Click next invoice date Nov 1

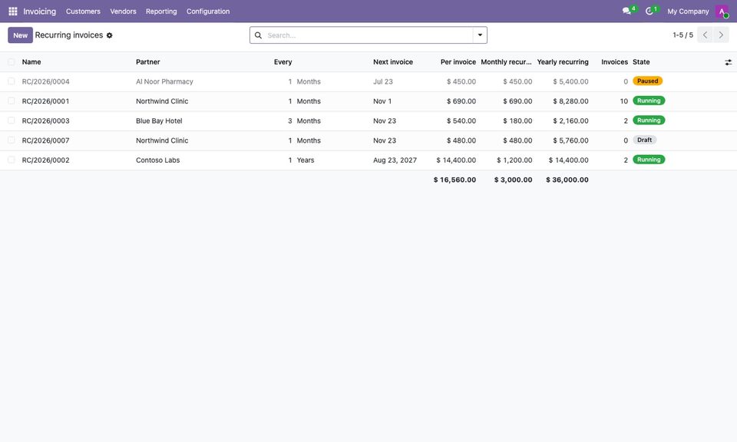coord(382,101)
